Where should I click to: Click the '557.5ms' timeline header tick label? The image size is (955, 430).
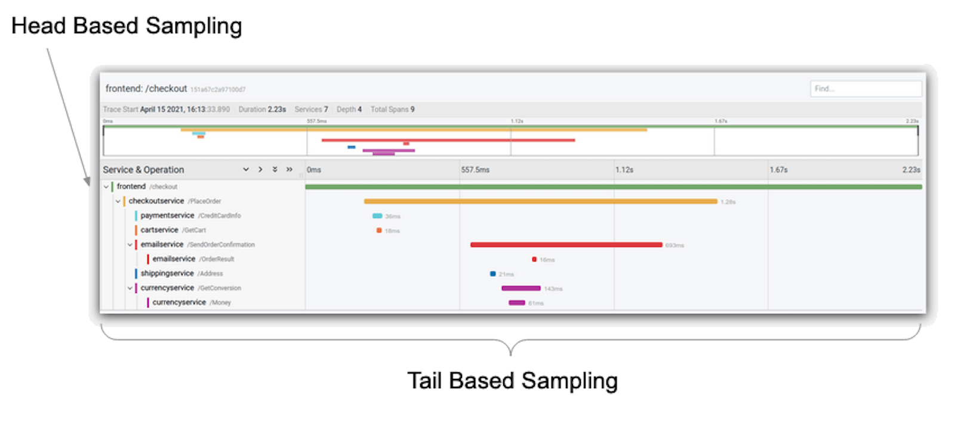coord(475,170)
